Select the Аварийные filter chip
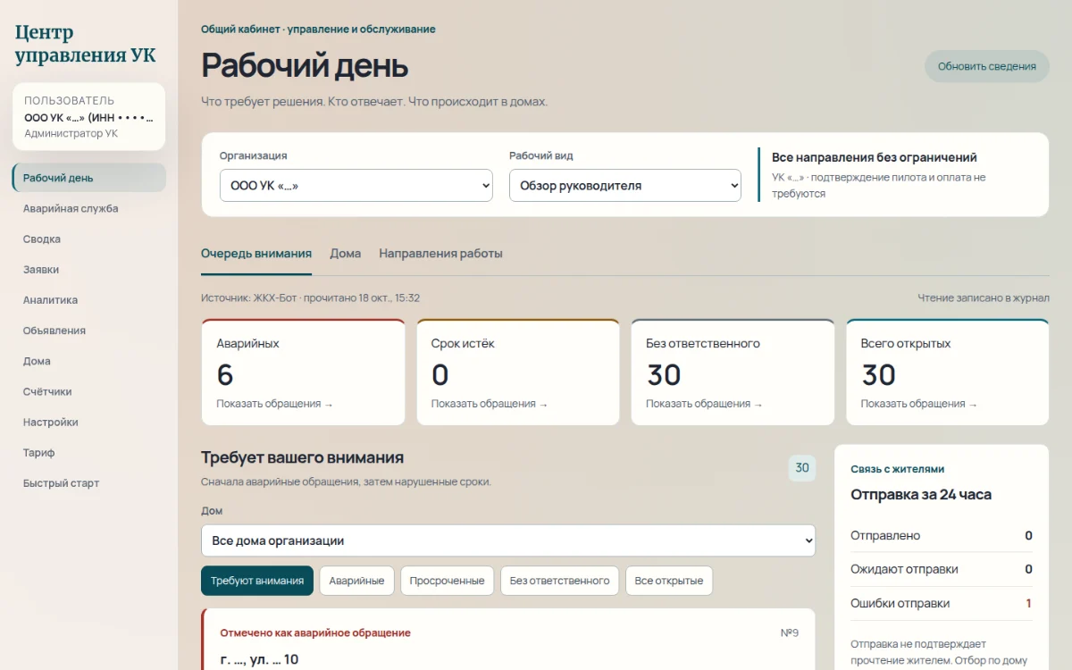Image resolution: width=1072 pixels, height=670 pixels. coord(356,581)
